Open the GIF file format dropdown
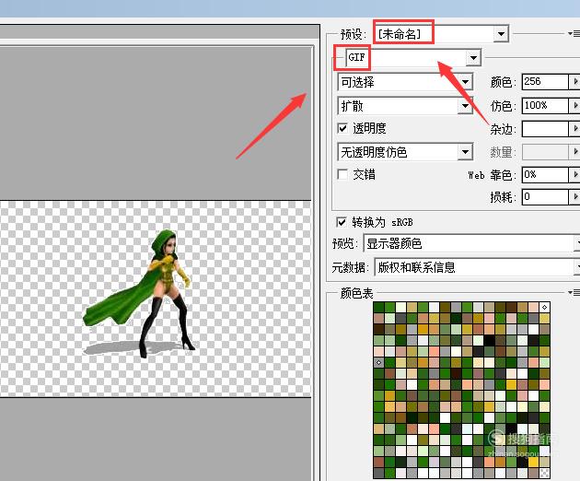Image resolution: width=580 pixels, height=481 pixels. coord(473,58)
